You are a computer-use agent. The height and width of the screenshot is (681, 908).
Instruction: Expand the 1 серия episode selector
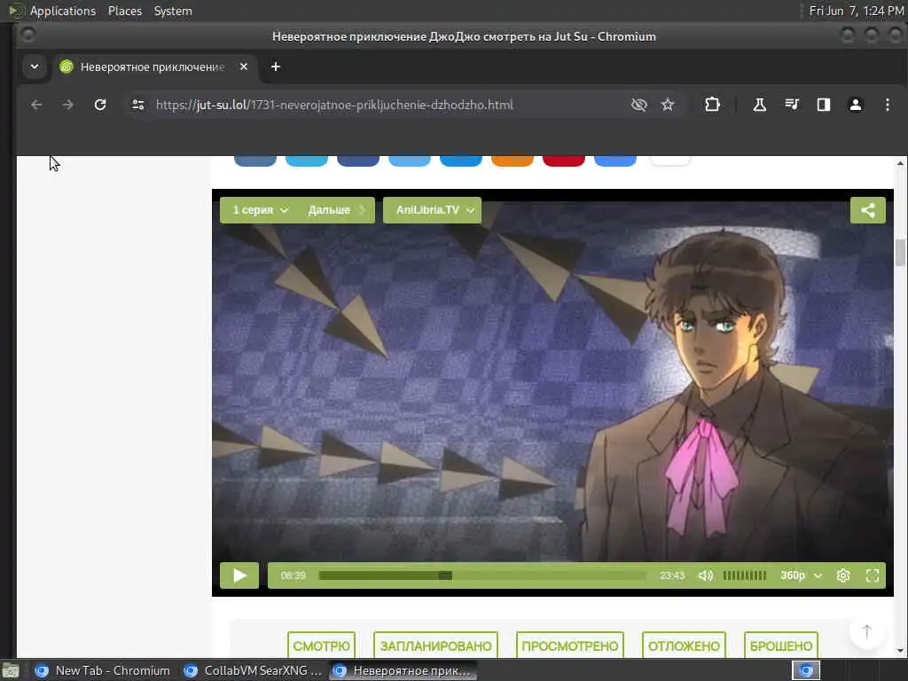tap(261, 210)
